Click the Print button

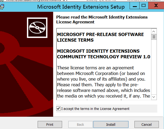click(50, 124)
